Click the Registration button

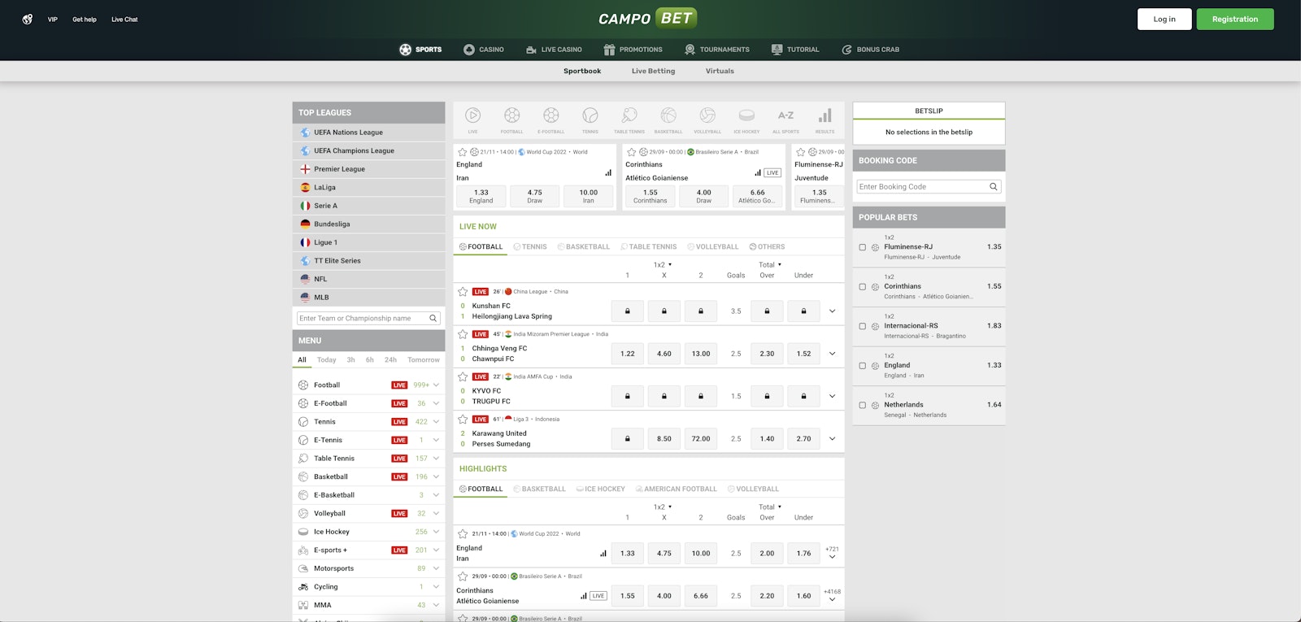point(1234,20)
